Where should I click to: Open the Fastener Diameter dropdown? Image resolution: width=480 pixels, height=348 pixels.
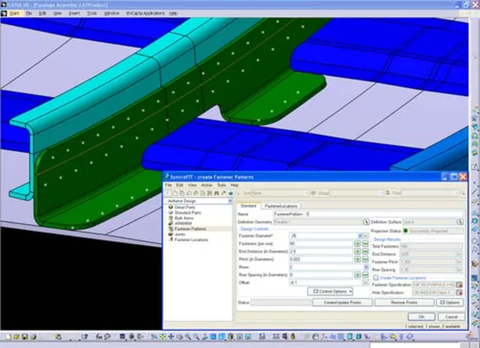coord(359,235)
